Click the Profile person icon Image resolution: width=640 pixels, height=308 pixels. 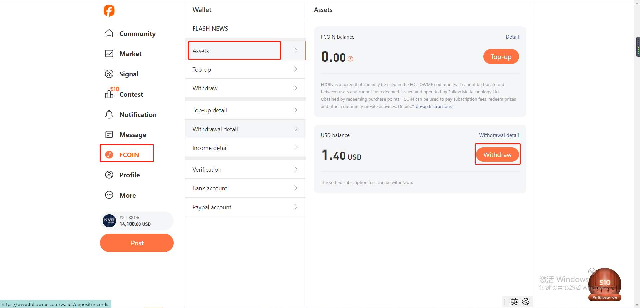click(x=109, y=175)
